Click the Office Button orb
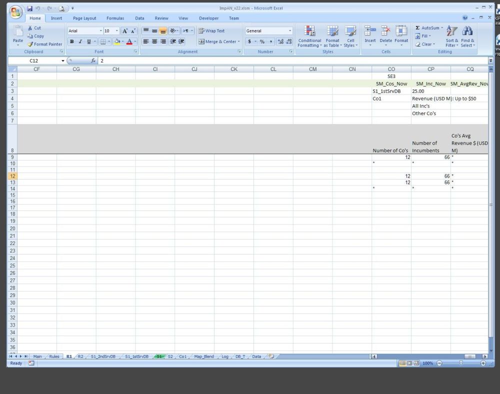 [x=16, y=12]
